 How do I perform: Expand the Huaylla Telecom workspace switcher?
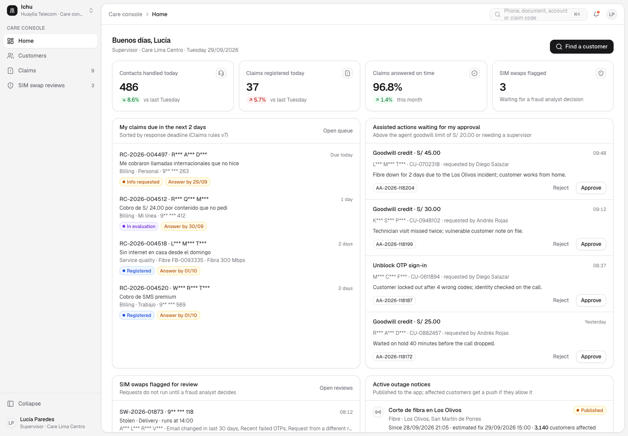click(x=51, y=10)
